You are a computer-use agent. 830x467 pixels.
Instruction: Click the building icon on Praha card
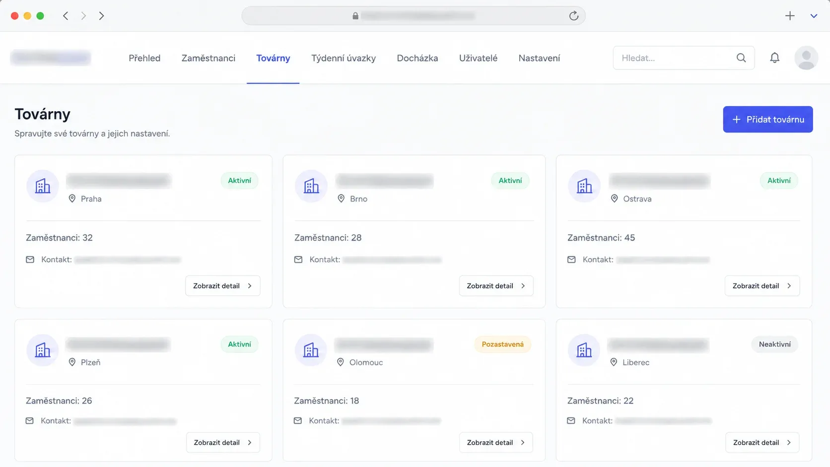43,186
